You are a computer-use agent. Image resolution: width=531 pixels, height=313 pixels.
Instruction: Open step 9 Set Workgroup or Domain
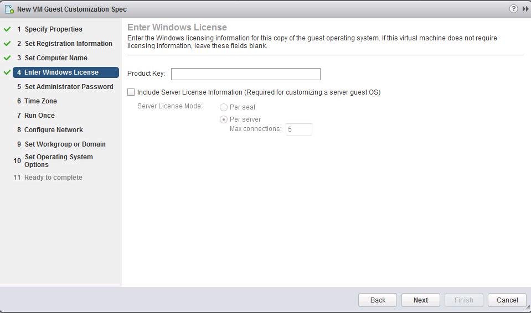pos(61,144)
